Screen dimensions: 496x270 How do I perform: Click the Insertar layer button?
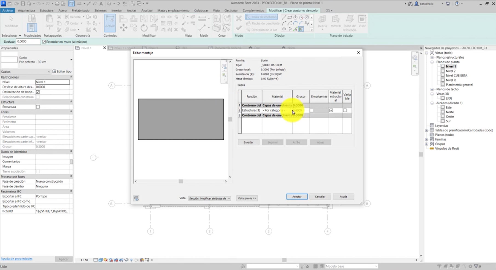(248, 142)
